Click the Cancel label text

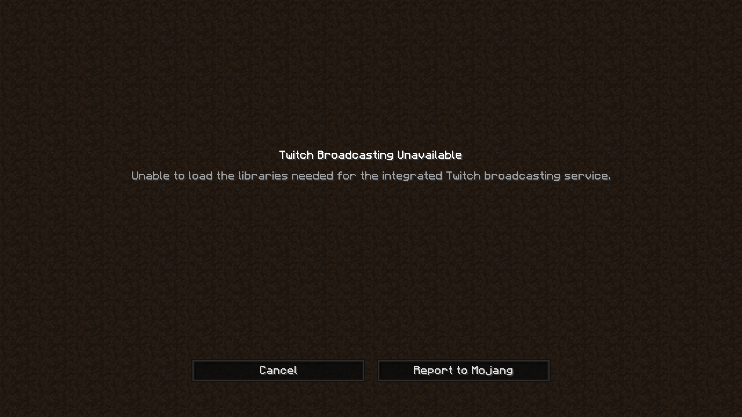pos(278,371)
